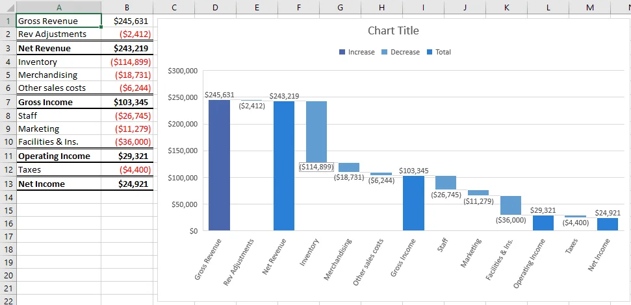The height and width of the screenshot is (305, 631).
Task: Select the column B header
Action: (127, 7)
